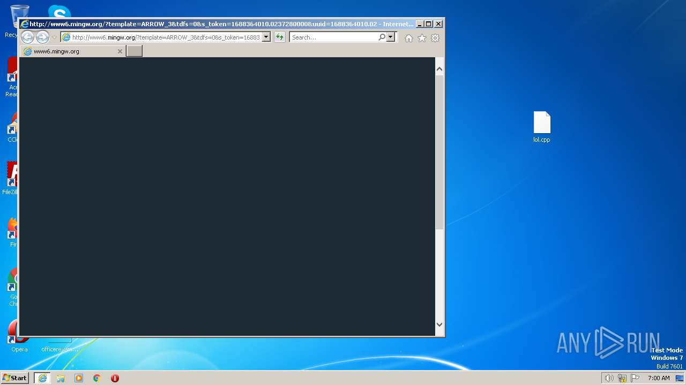The image size is (686, 385).
Task: Select the Skype desktop icon
Action: pos(59,11)
